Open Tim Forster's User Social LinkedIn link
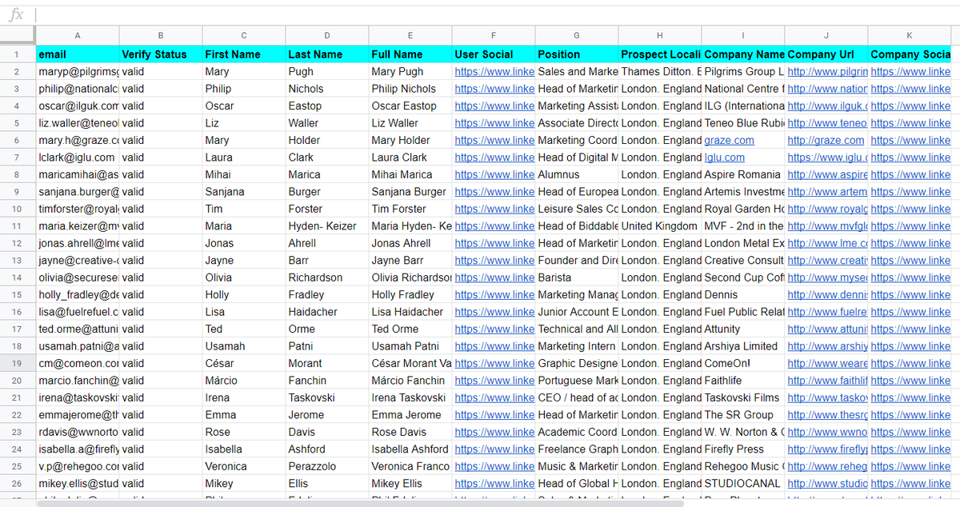Screen dimensions: 960x507 pos(494,210)
